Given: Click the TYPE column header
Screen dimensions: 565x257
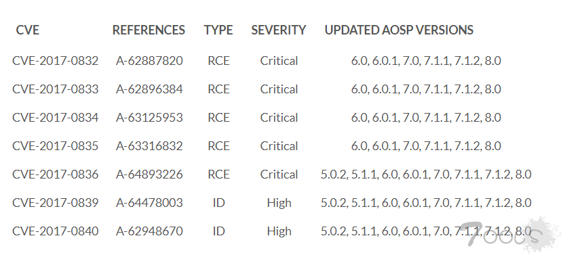Looking at the screenshot, I should click(218, 30).
